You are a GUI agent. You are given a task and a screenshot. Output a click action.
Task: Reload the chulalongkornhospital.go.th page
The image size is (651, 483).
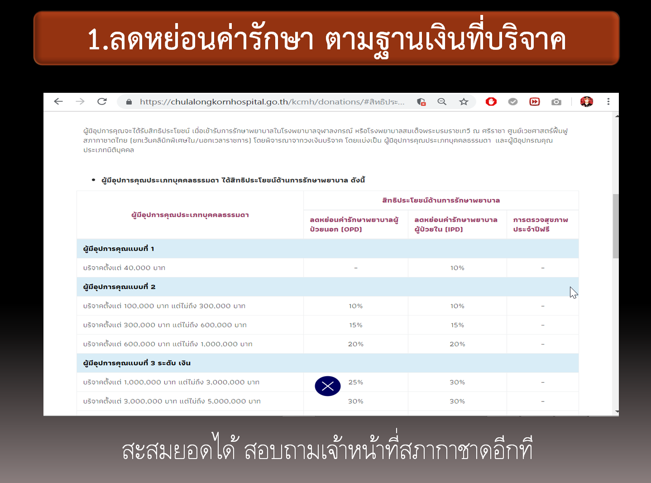point(102,101)
